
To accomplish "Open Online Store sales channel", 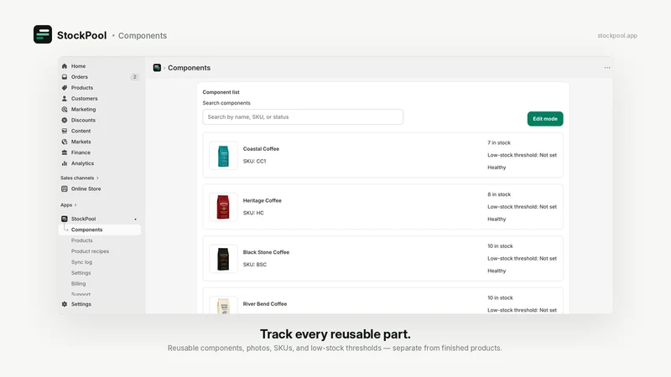I will [x=86, y=188].
